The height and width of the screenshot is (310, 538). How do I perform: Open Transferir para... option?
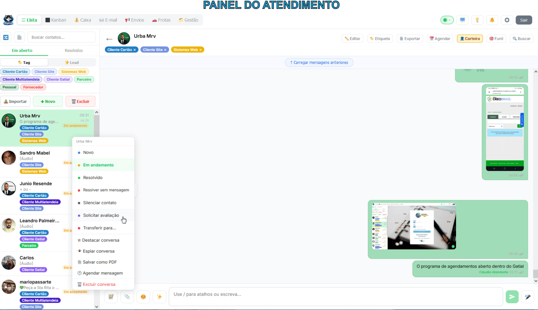[103, 228]
